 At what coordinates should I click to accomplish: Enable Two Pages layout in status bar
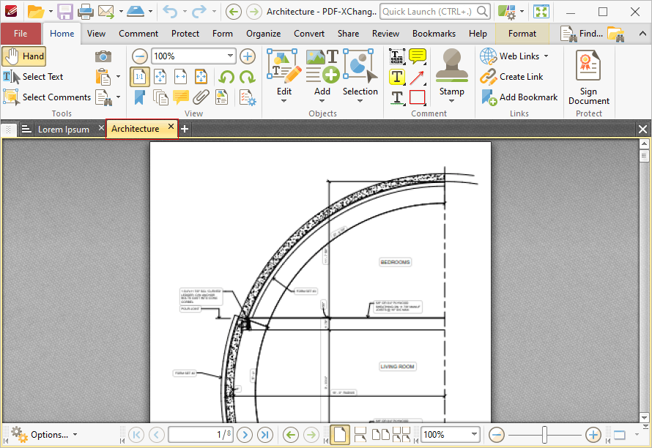pos(380,435)
